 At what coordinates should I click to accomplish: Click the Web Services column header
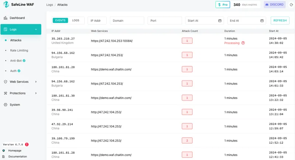[x=99, y=31]
